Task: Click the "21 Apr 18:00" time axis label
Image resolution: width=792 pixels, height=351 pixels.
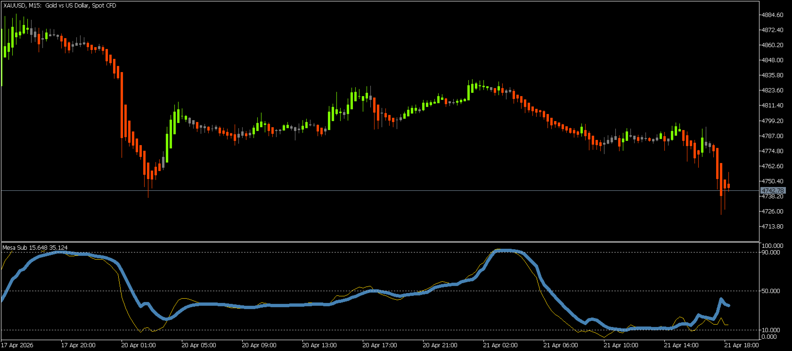Action: pos(742,345)
